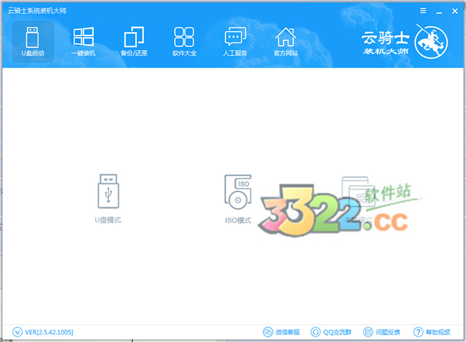Open 备份/还原 section
Image resolution: width=466 pixels, height=342 pixels.
(x=134, y=42)
